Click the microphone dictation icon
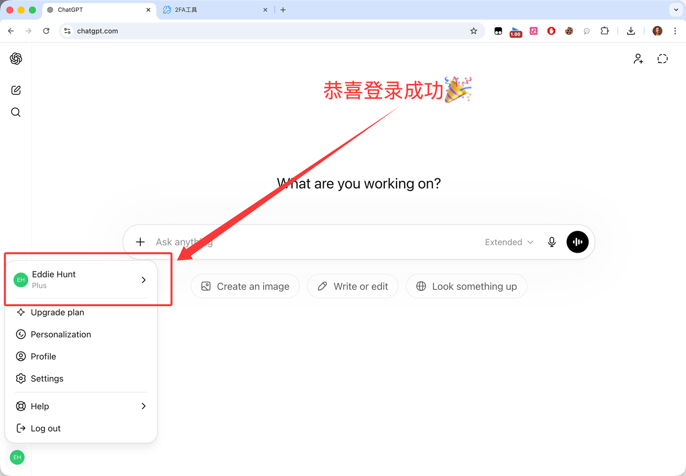Screen dimensions: 686x476 coord(551,242)
